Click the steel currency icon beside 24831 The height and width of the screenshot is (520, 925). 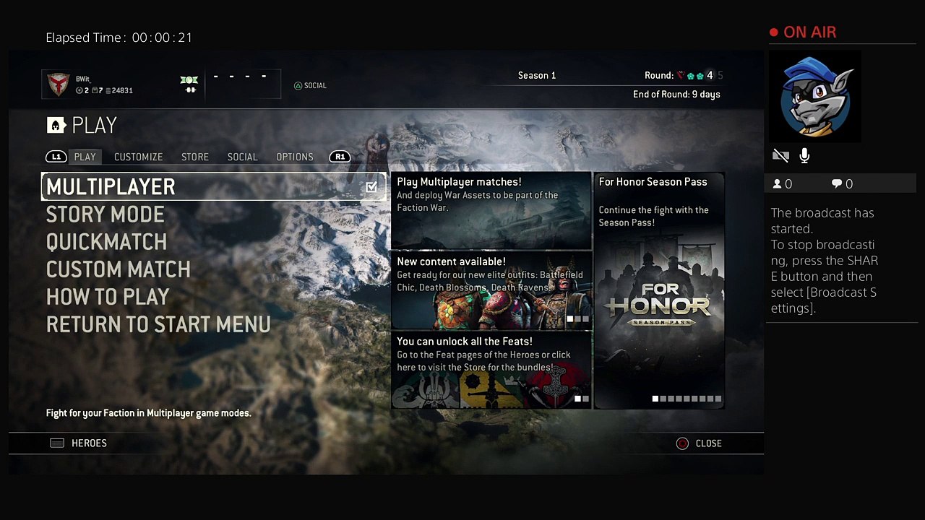(108, 91)
